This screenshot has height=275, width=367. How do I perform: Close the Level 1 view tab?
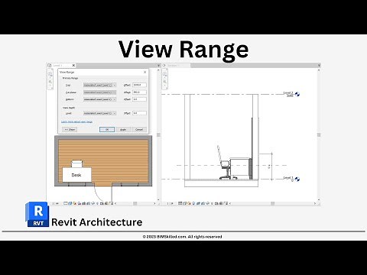pyautogui.click(x=73, y=66)
